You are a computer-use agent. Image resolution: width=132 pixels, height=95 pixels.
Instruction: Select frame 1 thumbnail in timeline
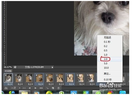(x=8, y=78)
